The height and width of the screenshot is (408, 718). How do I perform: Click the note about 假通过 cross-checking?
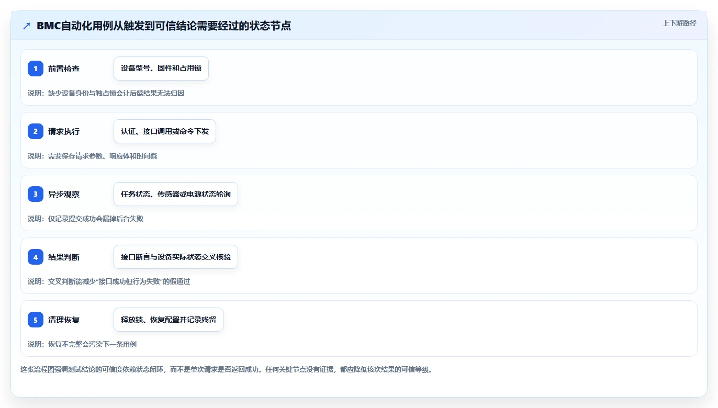point(109,281)
